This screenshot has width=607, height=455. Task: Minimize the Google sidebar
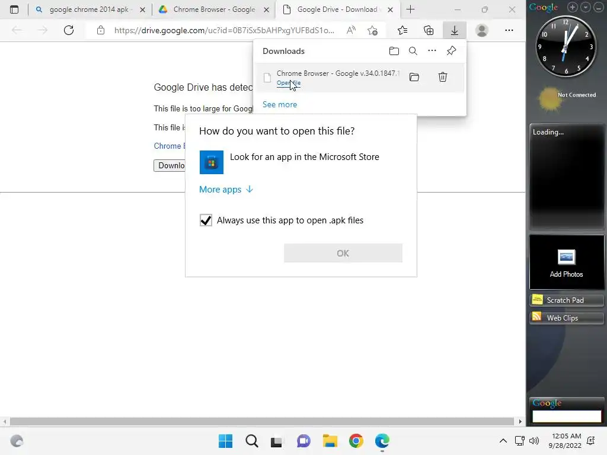[x=599, y=7]
